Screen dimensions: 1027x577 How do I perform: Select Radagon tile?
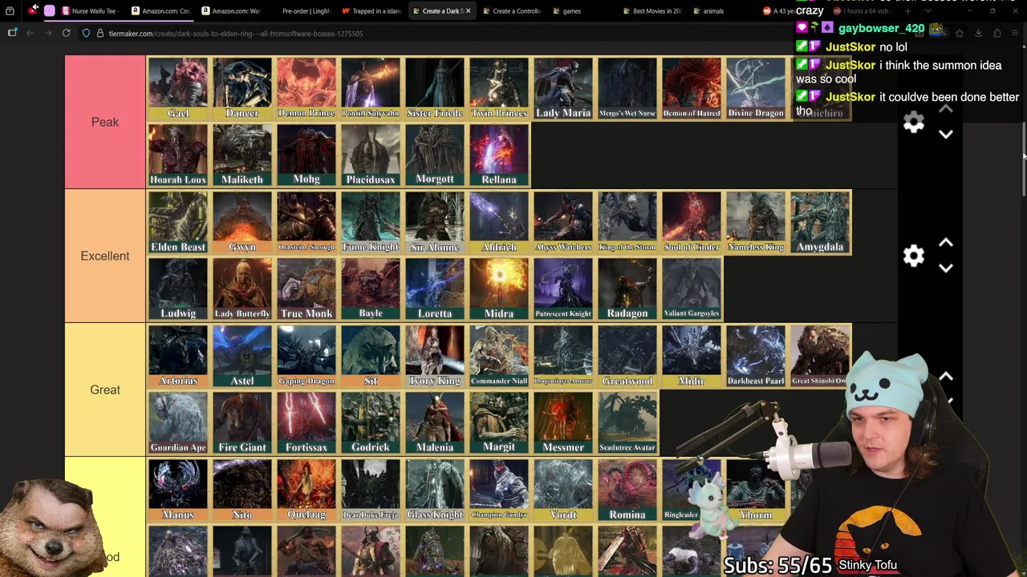point(627,288)
